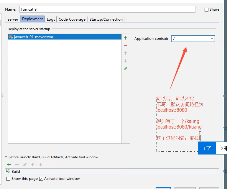Switch to the Server tab

[x=13, y=19]
